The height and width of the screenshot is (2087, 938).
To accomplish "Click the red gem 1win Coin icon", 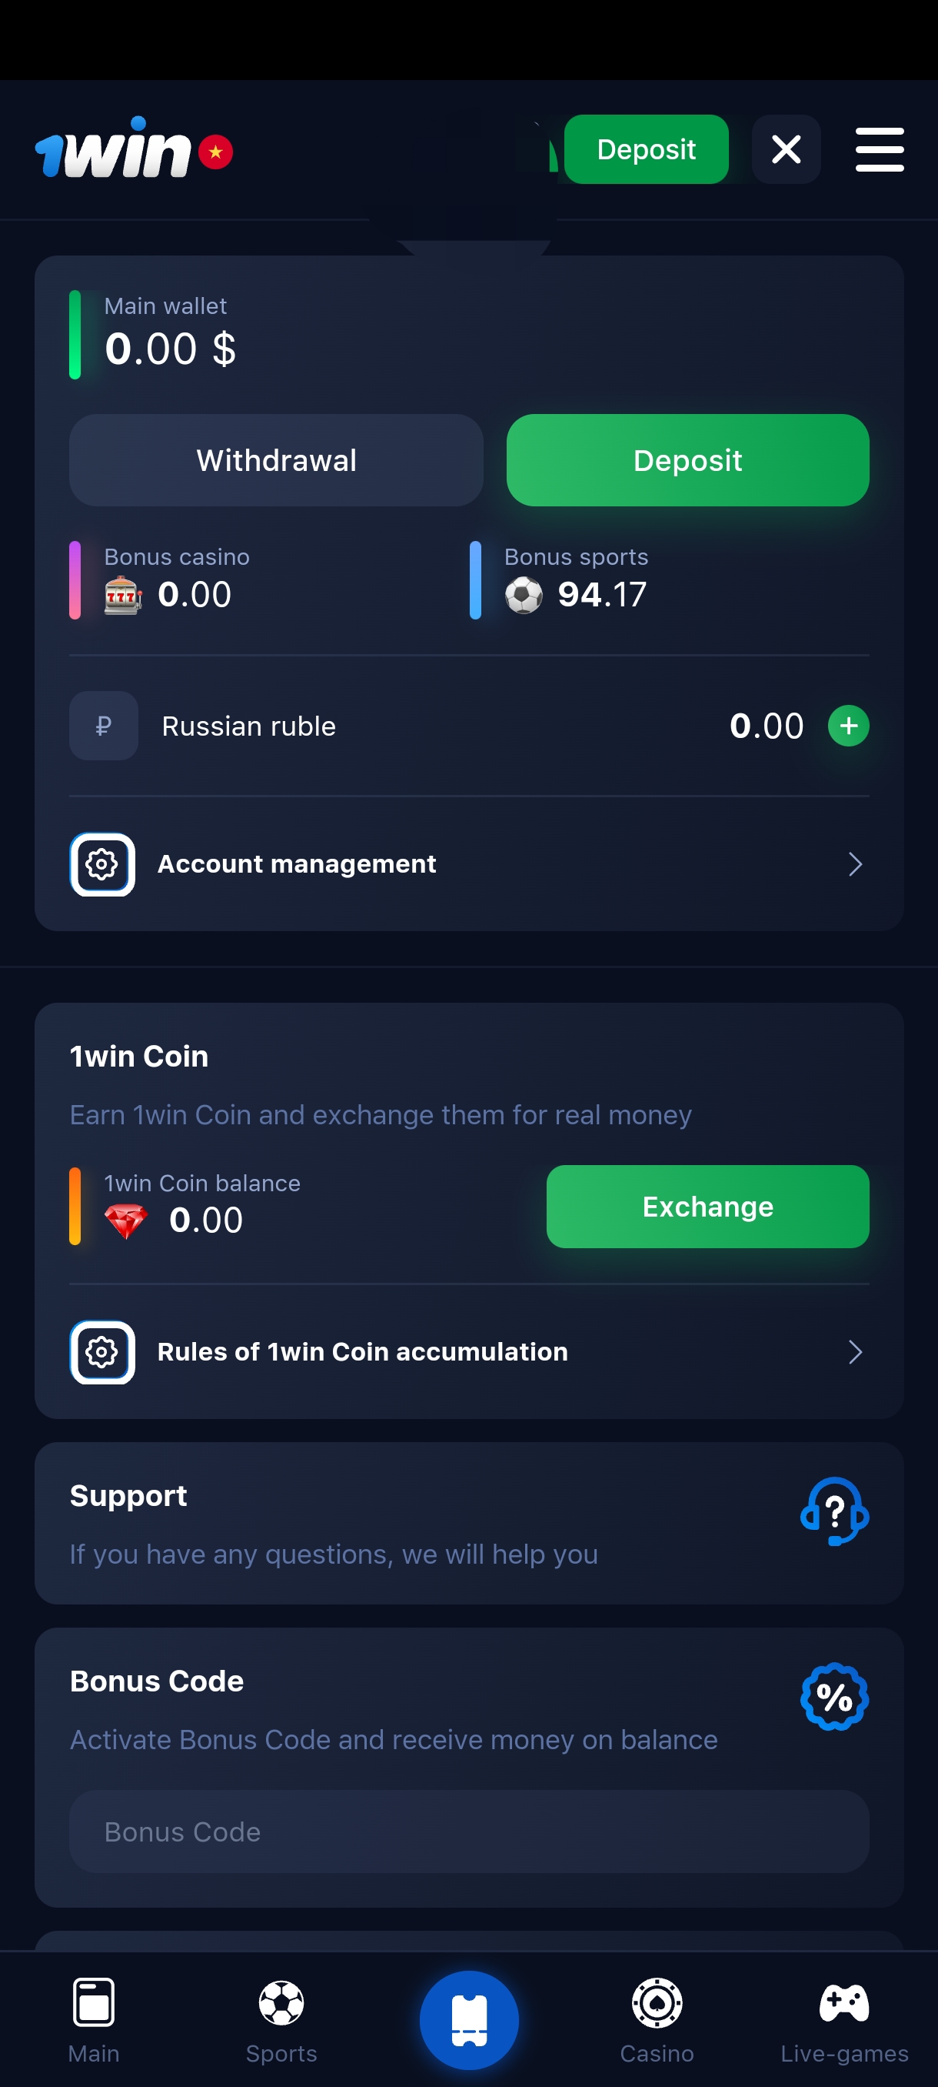I will [x=126, y=1221].
